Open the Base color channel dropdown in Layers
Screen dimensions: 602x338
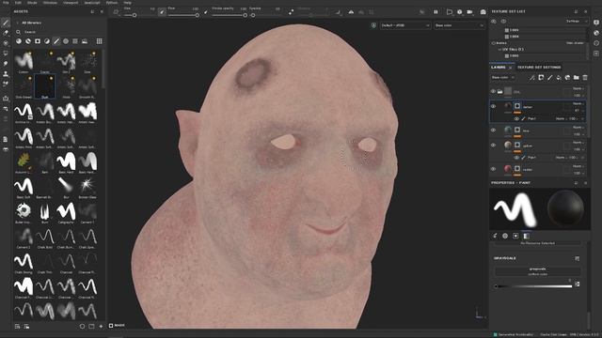pyautogui.click(x=503, y=78)
